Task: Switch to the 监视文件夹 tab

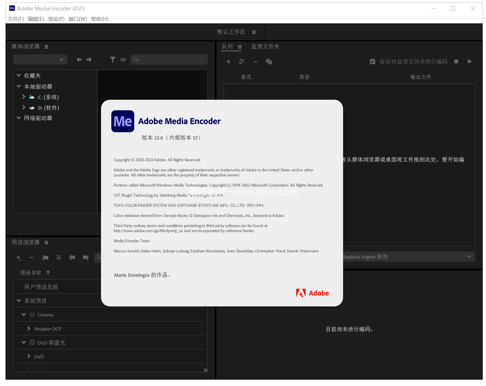Action: pos(265,46)
